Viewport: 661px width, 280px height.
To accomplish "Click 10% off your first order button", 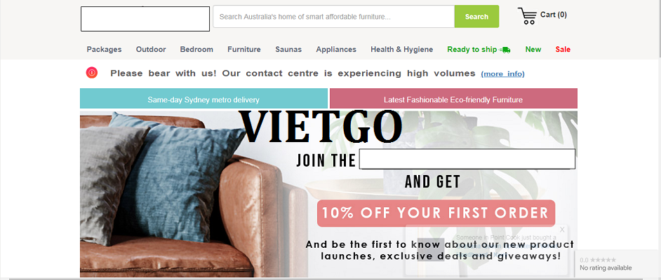I will coord(436,213).
